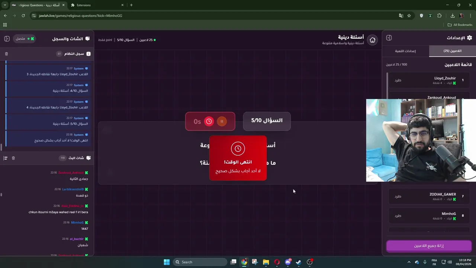This screenshot has height=268, width=476.
Task: Click the red clock timer icon
Action: [x=209, y=121]
